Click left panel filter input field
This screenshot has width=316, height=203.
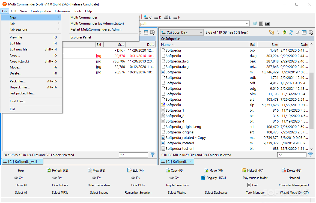[x=134, y=155]
